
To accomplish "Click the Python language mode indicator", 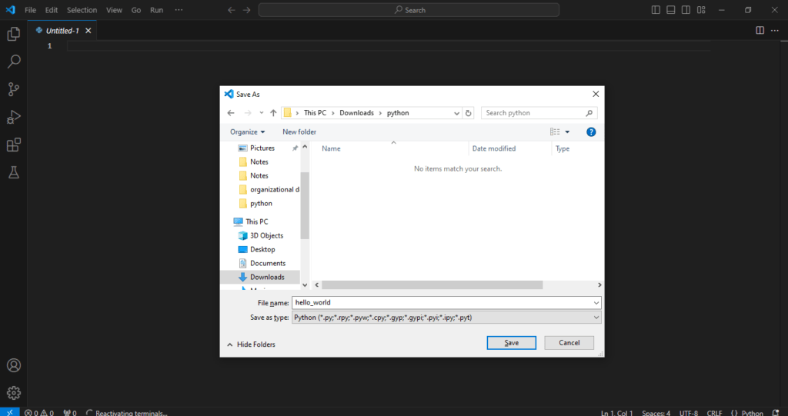I will (753, 412).
